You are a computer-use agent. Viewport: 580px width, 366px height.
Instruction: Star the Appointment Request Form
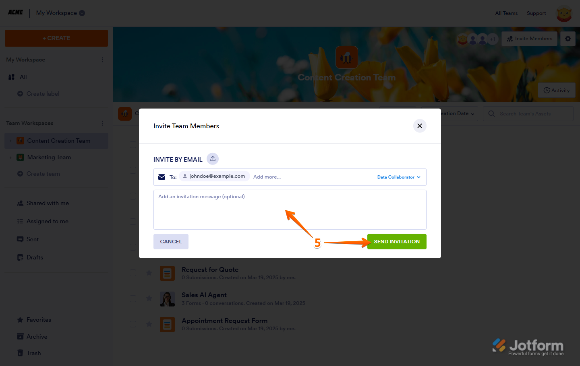pos(149,324)
